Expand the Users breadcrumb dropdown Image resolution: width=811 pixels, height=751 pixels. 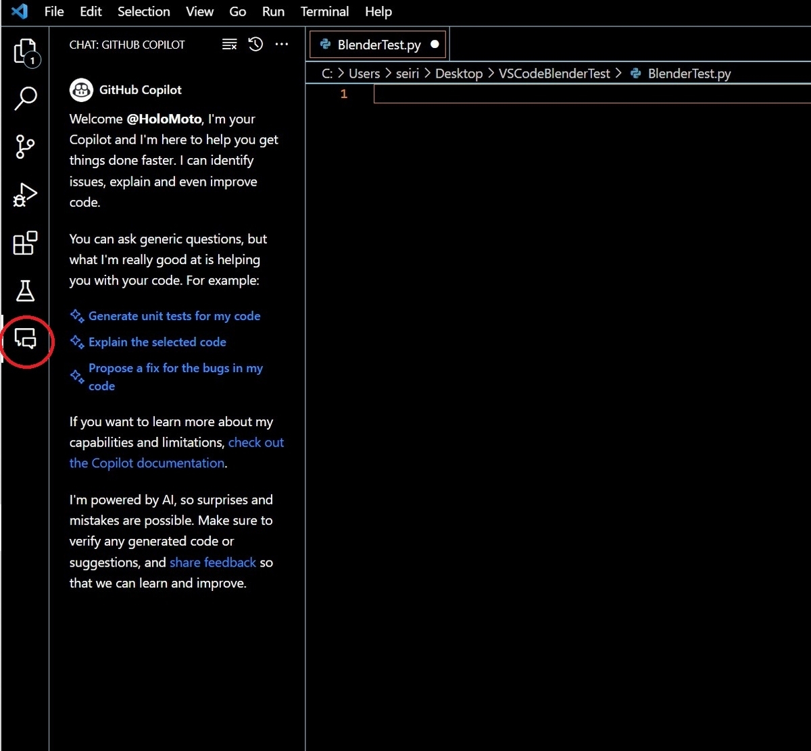pos(364,73)
